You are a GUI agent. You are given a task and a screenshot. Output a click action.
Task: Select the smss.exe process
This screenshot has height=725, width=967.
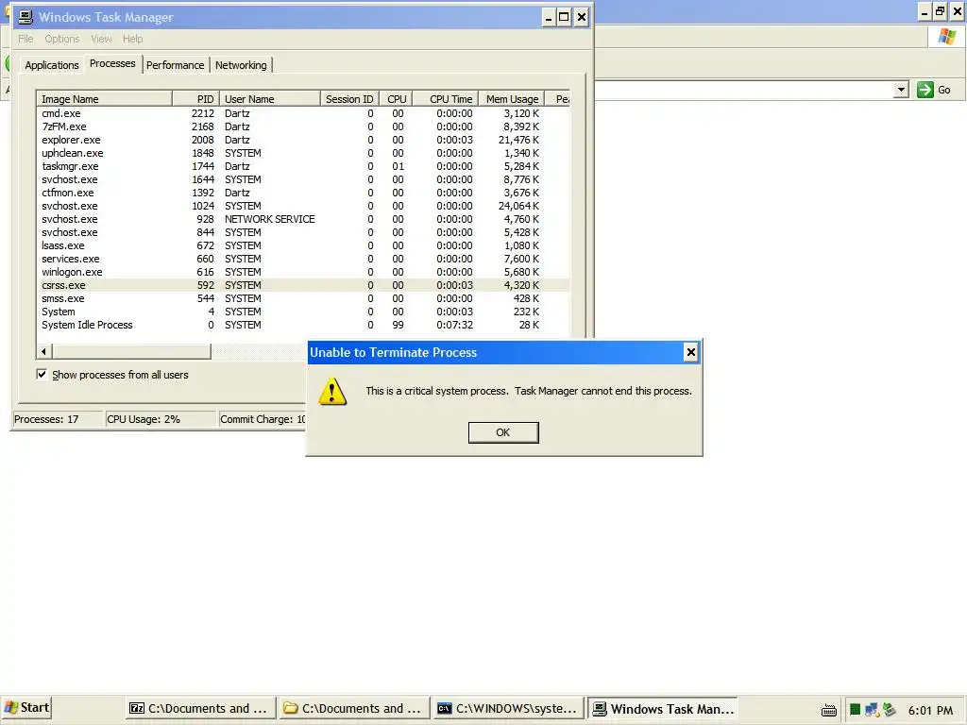[x=303, y=298]
